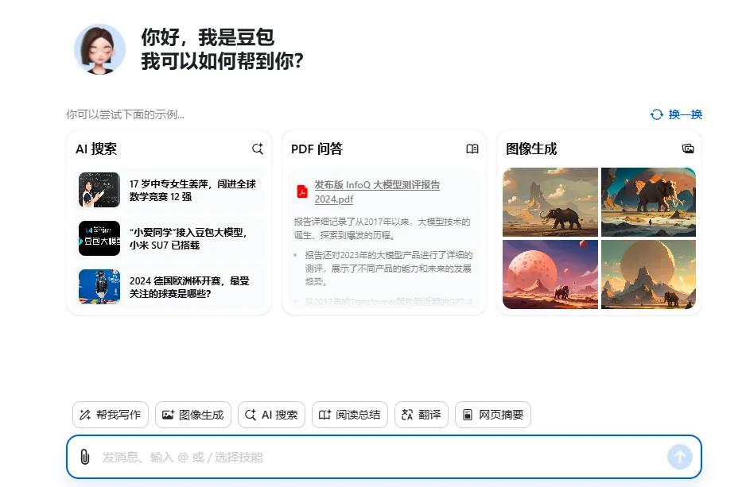
Task: Click the pen icon on 帮我写作
Action: click(85, 415)
